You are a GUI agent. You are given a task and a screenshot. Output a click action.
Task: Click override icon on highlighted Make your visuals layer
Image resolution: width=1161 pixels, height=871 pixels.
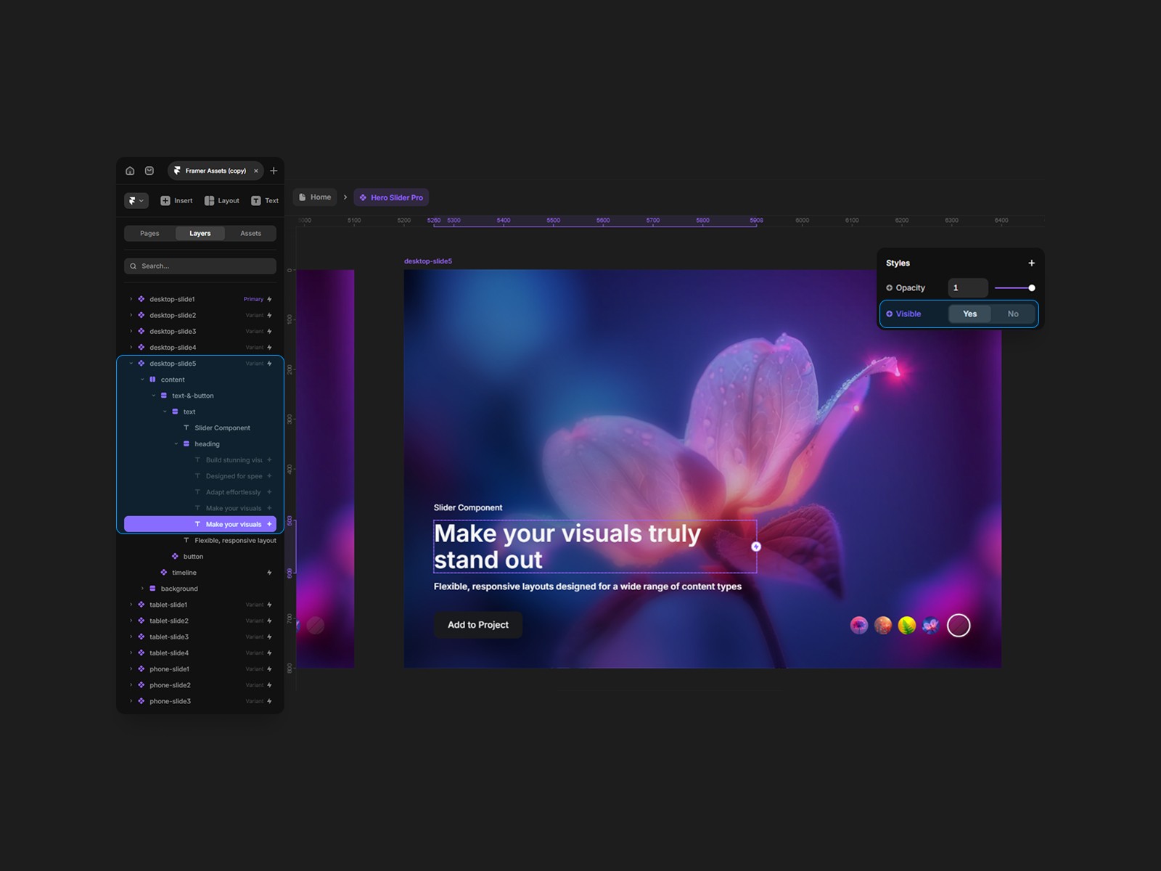[269, 524]
